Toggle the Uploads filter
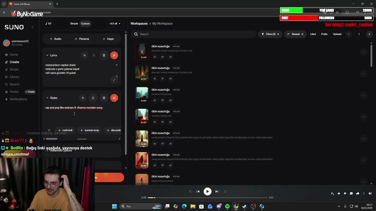This screenshot has width=376, height=211. coord(337,34)
